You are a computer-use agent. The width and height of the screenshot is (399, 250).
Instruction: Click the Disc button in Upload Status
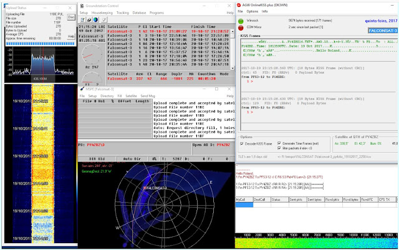tap(70, 18)
